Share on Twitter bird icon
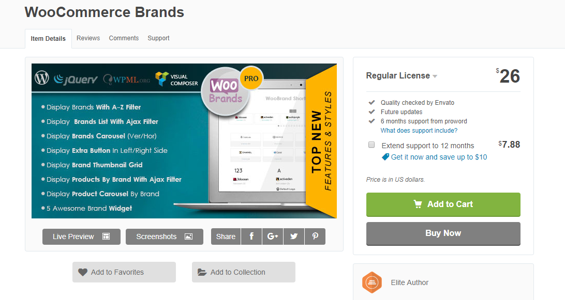 coord(294,236)
